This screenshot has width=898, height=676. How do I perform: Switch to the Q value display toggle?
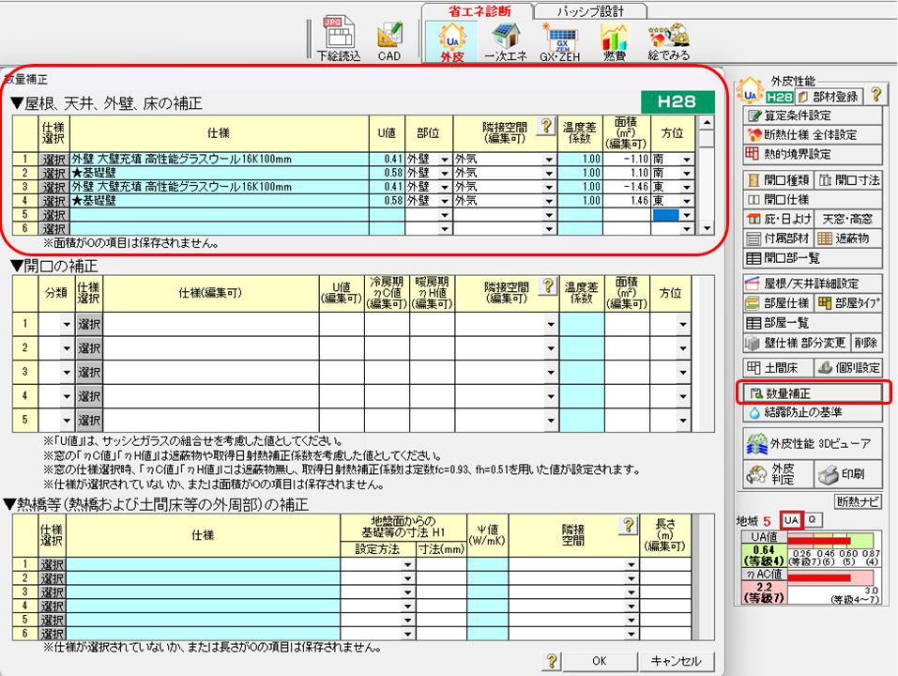[813, 519]
